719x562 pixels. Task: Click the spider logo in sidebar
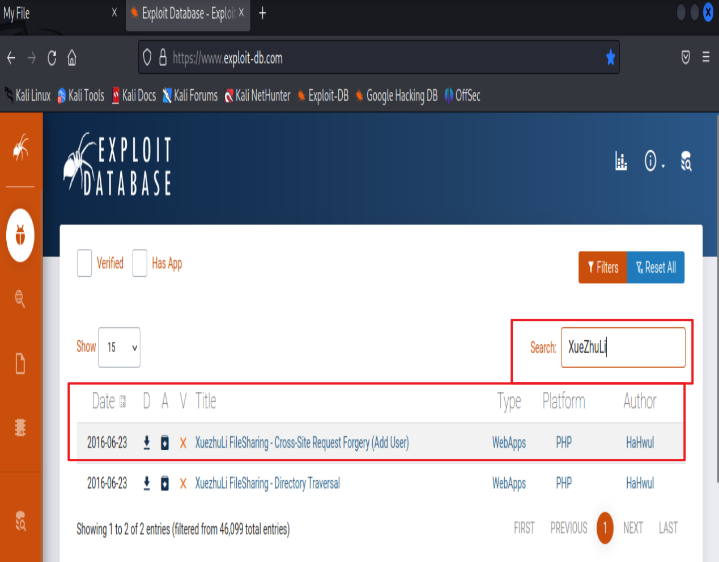[21, 147]
